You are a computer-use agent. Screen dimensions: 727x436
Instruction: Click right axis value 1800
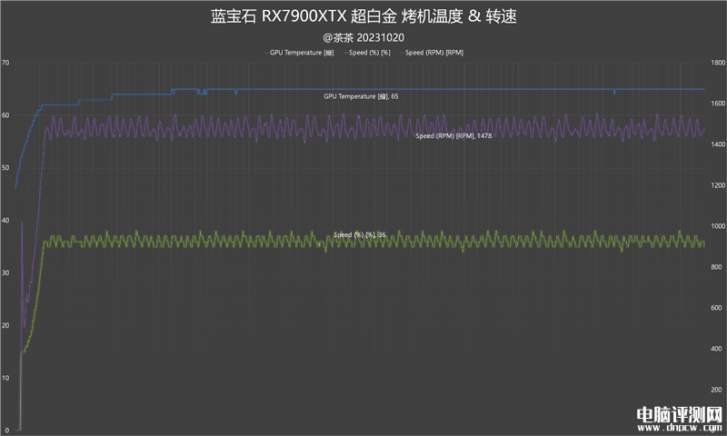click(718, 63)
